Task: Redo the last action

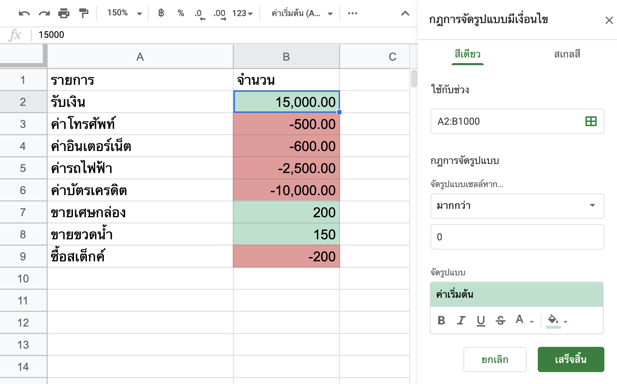Action: click(x=44, y=14)
